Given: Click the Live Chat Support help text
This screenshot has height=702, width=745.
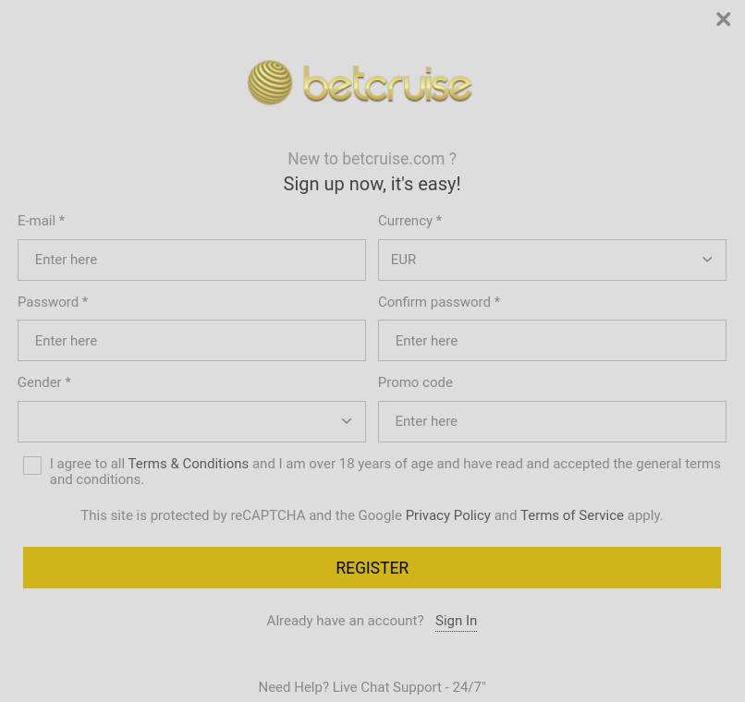Looking at the screenshot, I should pos(372,687).
